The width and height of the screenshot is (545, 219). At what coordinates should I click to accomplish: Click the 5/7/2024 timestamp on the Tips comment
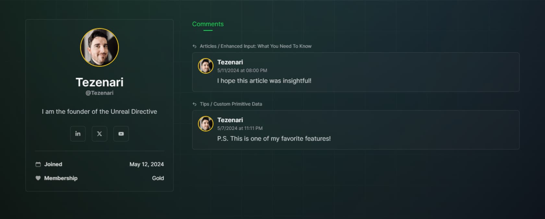pos(239,128)
